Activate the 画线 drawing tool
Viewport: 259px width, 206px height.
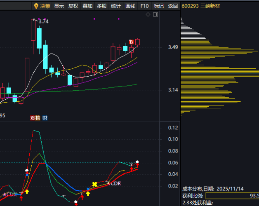click(130, 6)
